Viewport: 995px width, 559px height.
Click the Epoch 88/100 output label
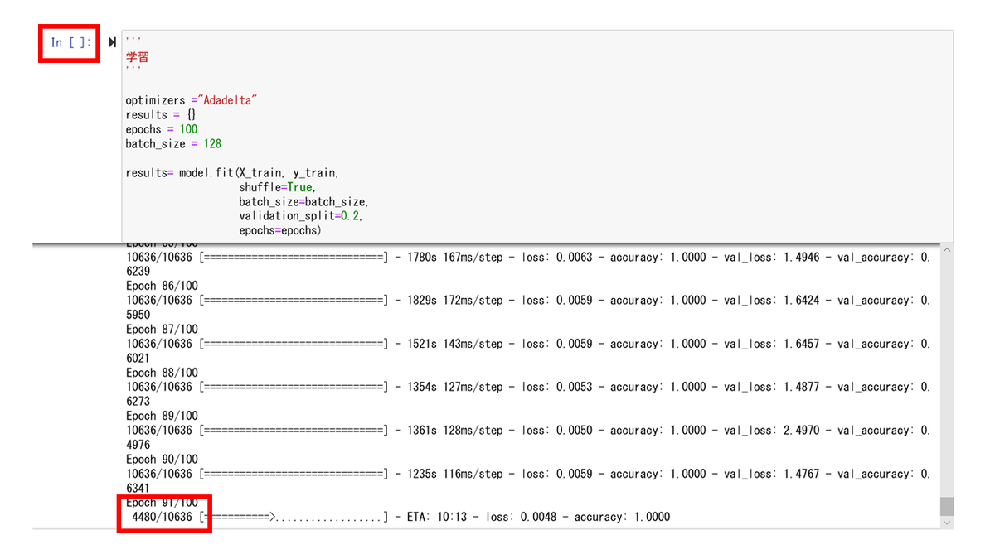162,373
